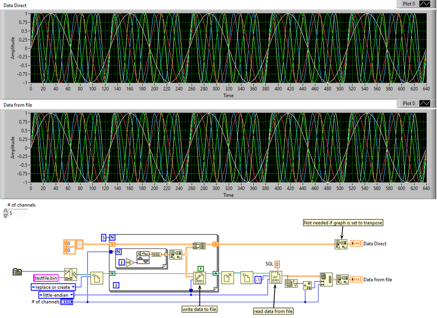Click Plot 0 label on Data from file graph
Image resolution: width=437 pixels, height=318 pixels.
click(x=409, y=103)
